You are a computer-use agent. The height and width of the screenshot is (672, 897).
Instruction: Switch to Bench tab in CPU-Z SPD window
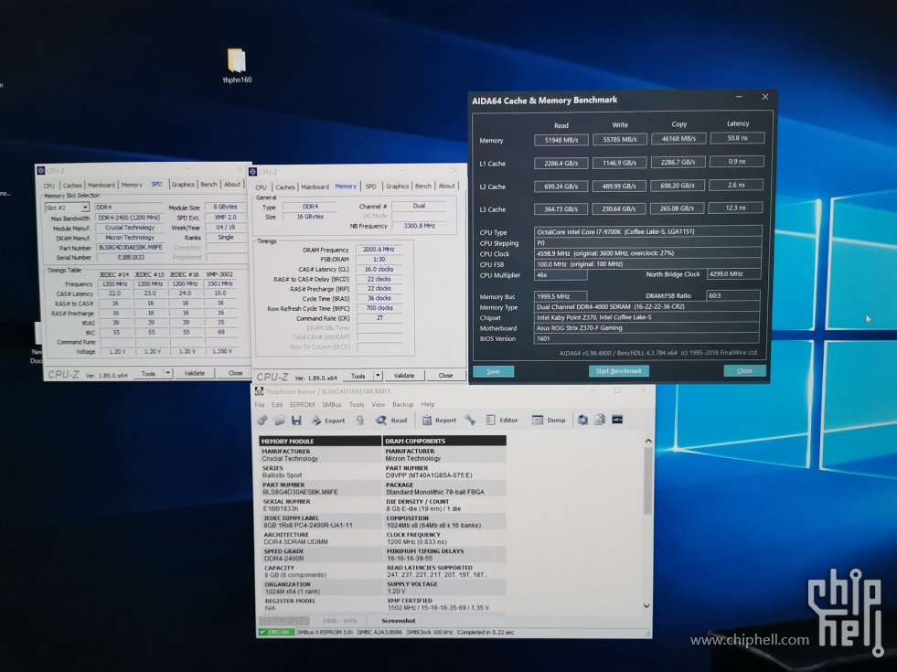(208, 185)
